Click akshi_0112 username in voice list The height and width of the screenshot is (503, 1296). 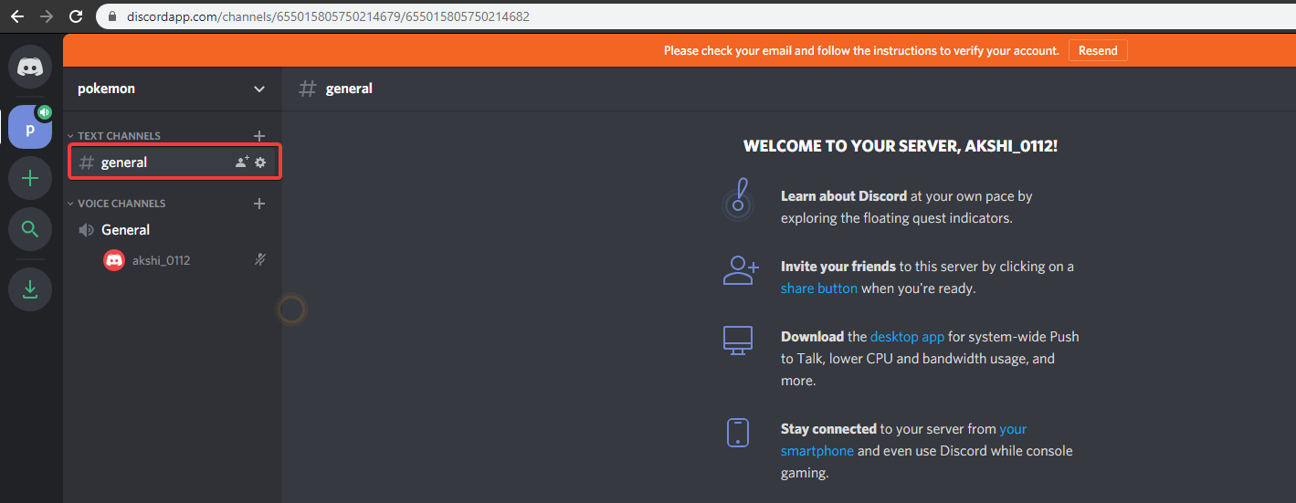(162, 260)
